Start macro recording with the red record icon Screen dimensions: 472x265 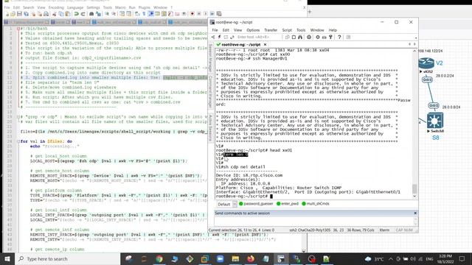tap(192, 14)
